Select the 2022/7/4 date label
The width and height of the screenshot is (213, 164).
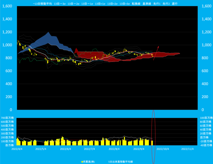pos(90,149)
